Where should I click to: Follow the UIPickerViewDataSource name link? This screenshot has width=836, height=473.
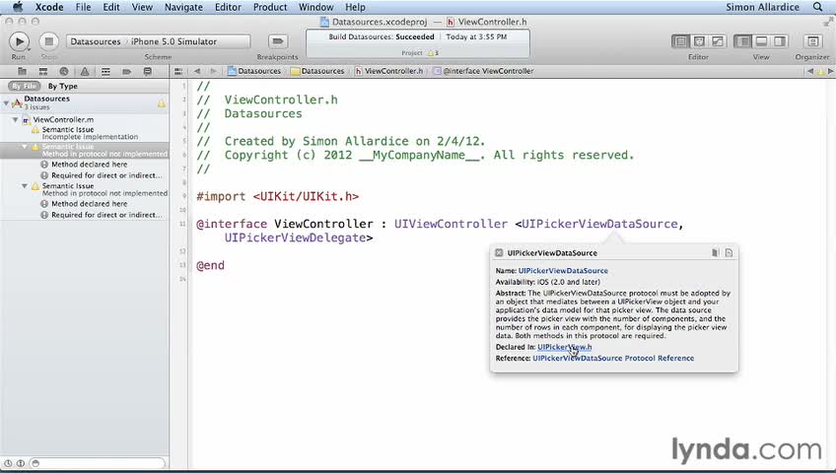tap(563, 271)
